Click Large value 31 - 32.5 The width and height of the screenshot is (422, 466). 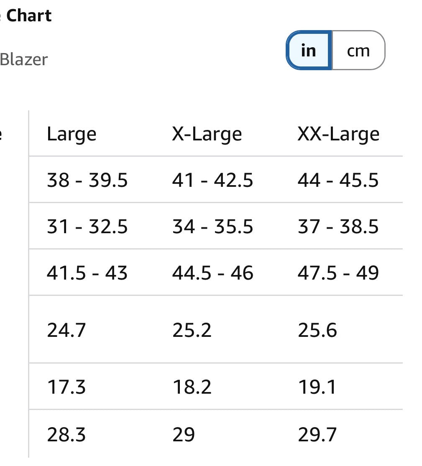[x=87, y=226]
